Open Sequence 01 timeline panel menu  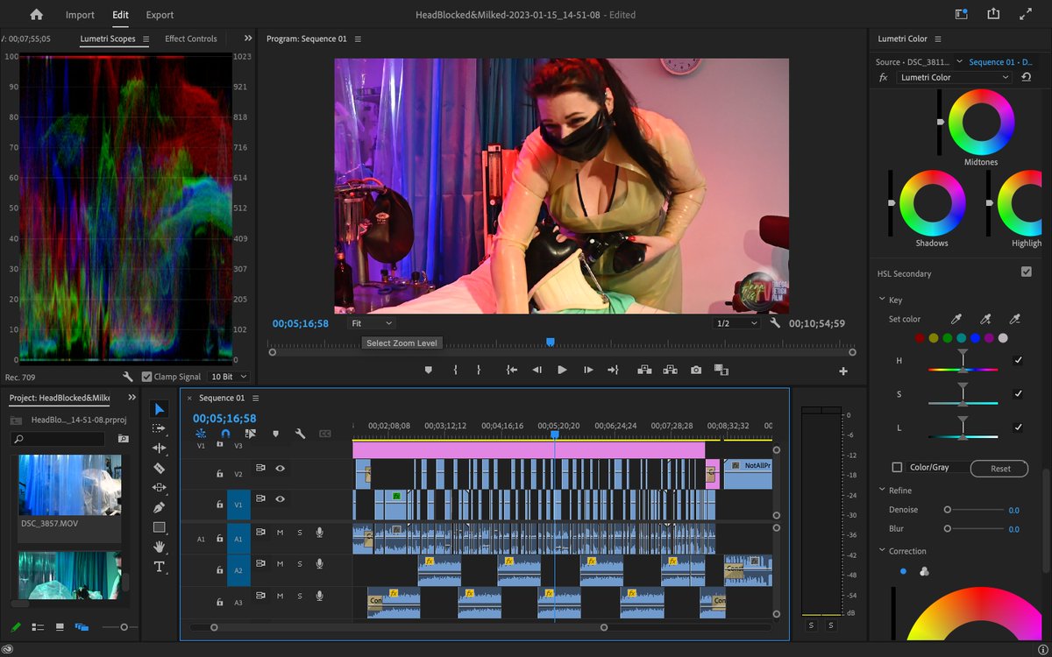click(x=255, y=398)
